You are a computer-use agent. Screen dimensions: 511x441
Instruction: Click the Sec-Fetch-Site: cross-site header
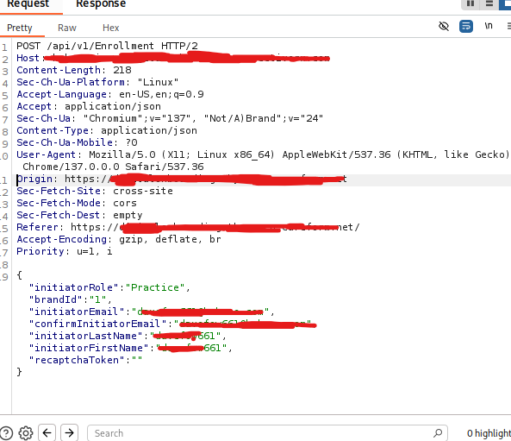(x=95, y=191)
